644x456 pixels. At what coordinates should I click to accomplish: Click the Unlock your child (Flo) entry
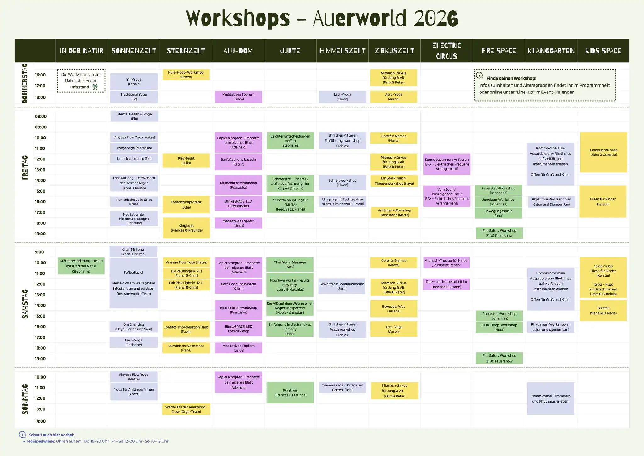(134, 159)
